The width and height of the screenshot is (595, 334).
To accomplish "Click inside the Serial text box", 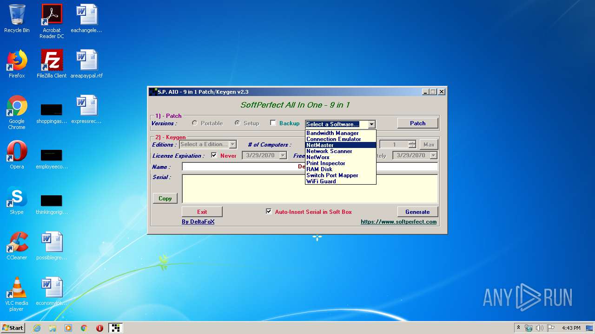I will click(x=310, y=189).
